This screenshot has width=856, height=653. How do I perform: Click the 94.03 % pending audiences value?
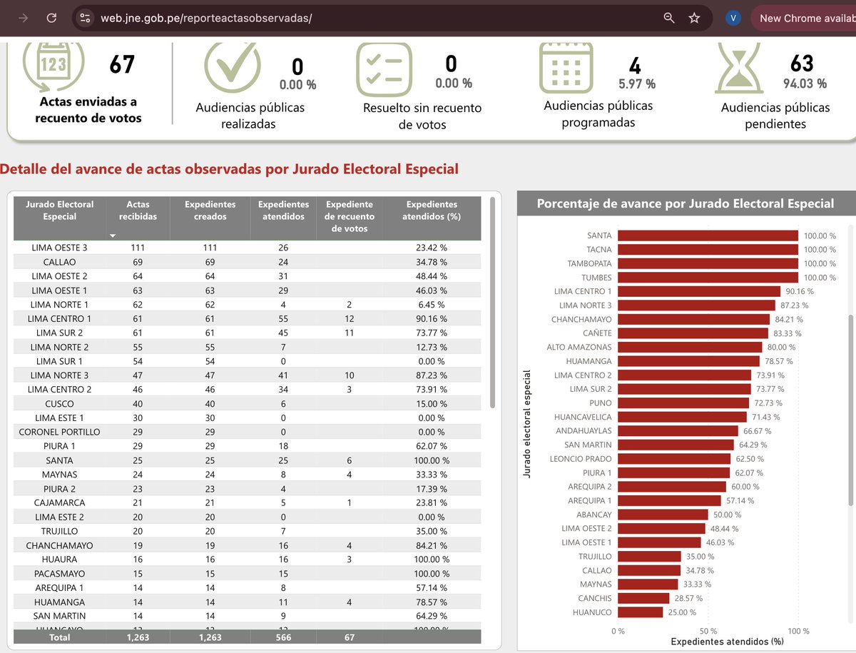coord(805,83)
